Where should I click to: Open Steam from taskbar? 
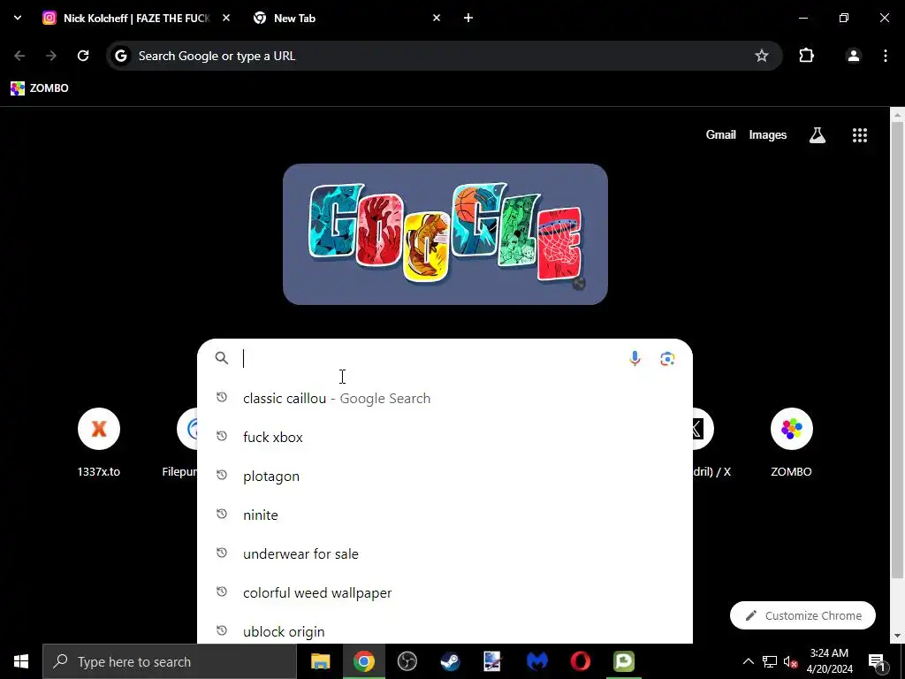click(x=450, y=661)
